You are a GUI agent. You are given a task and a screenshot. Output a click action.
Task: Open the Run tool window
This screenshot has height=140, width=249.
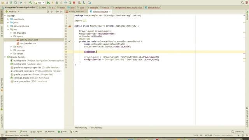pos(62,131)
